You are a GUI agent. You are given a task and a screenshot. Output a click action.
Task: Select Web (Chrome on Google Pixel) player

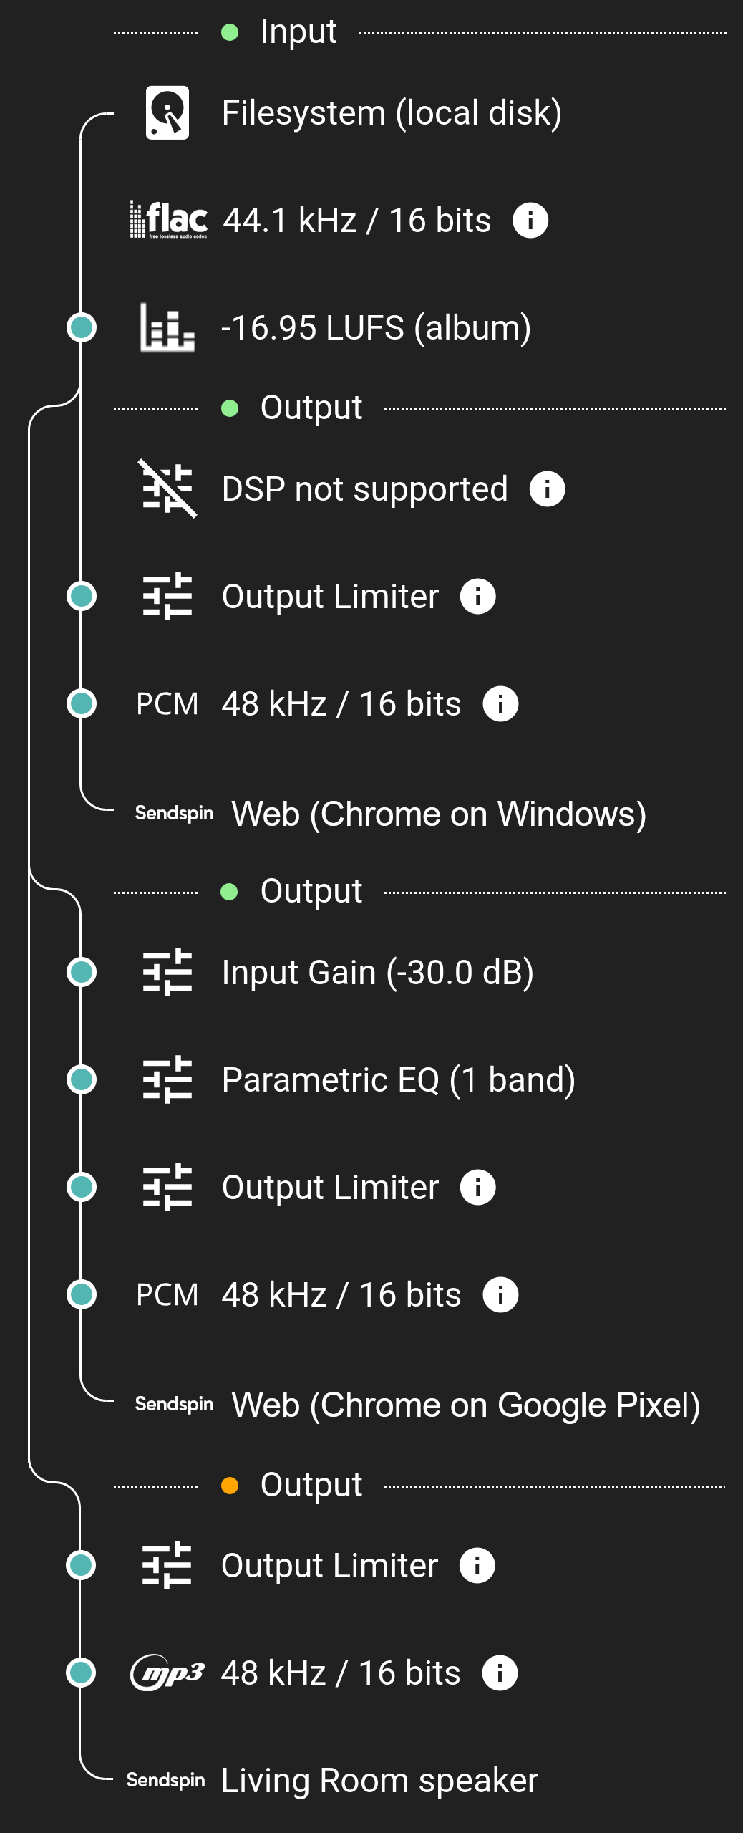466,1405
